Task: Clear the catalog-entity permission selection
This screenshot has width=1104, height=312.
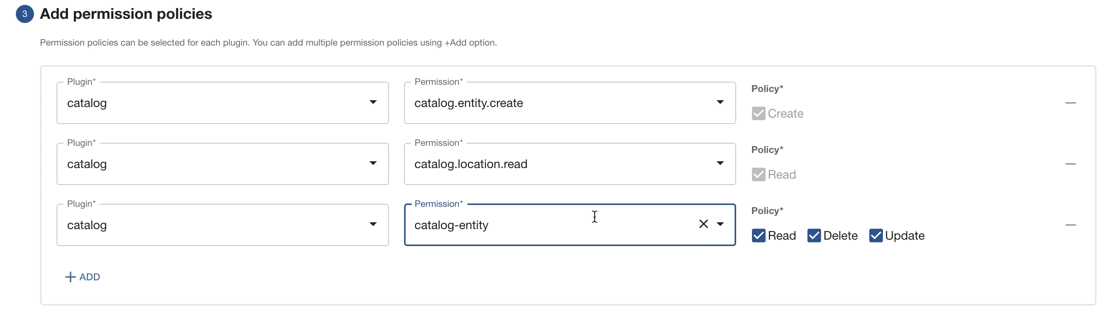Action: 703,224
